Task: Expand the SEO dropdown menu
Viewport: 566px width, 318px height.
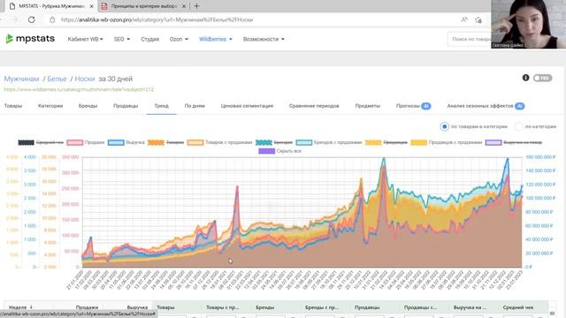Action: (122, 39)
